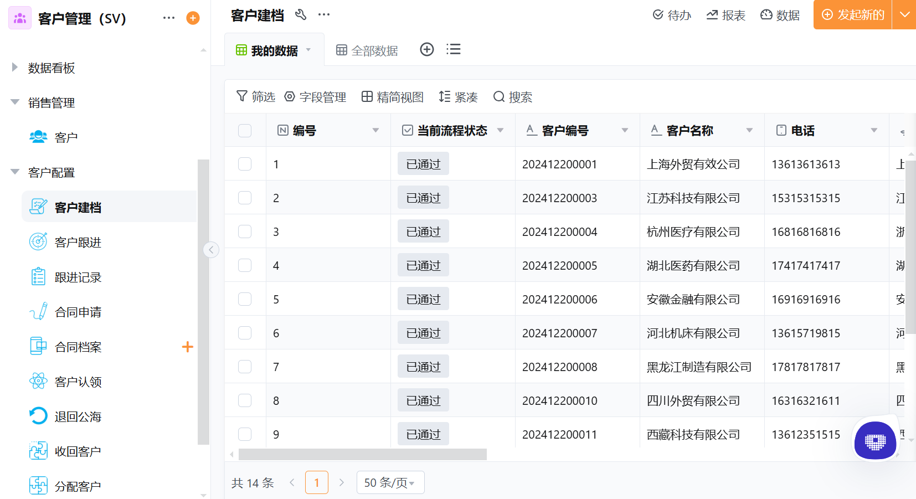Screen dimensions: 916x499
Task: Open the 50 条/页 page size dropdown
Action: tap(390, 482)
